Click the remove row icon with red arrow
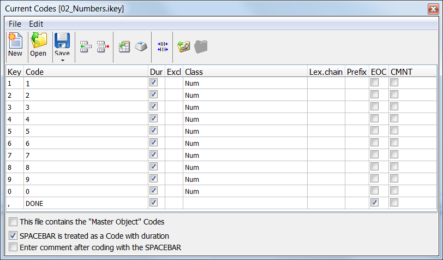 click(x=103, y=47)
